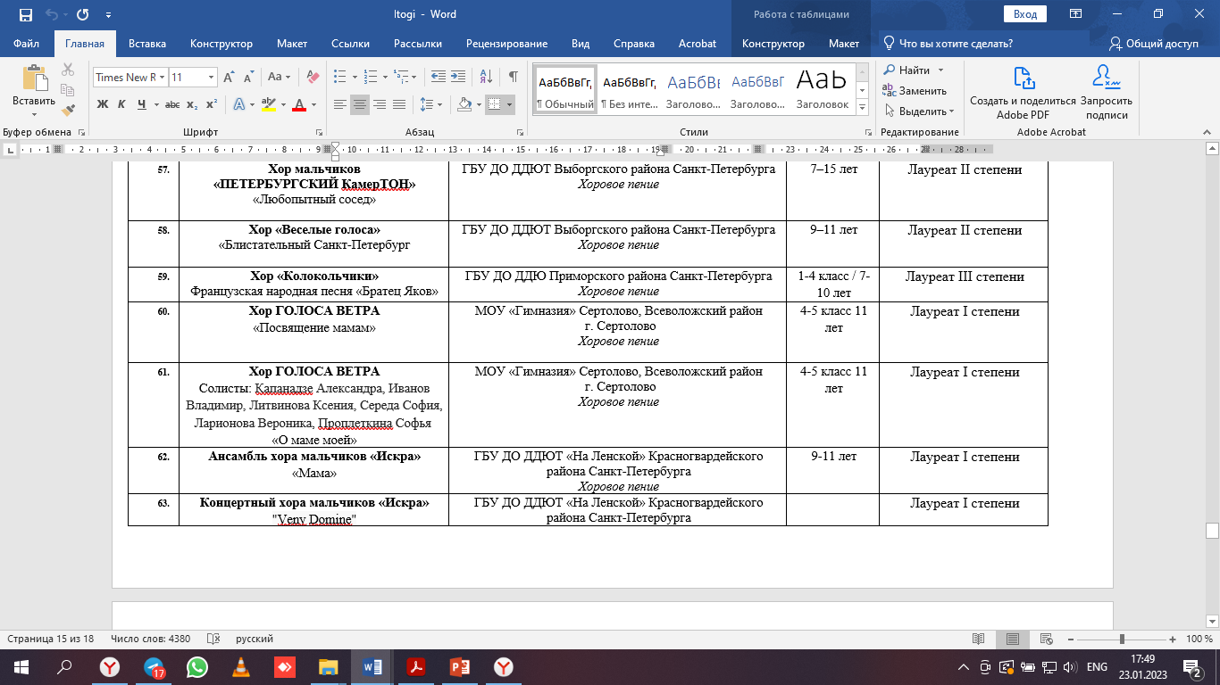1220x685 pixels.
Task: Open the font size dropdown
Action: (193, 77)
